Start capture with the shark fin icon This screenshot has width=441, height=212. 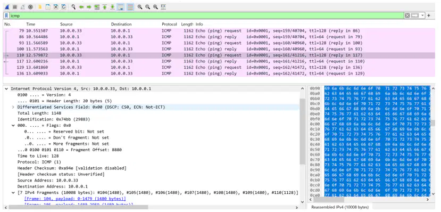click(7, 7)
